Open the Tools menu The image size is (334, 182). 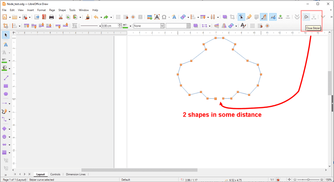pyautogui.click(x=72, y=10)
